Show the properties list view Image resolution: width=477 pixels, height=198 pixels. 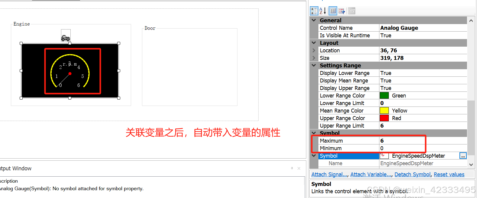click(333, 11)
